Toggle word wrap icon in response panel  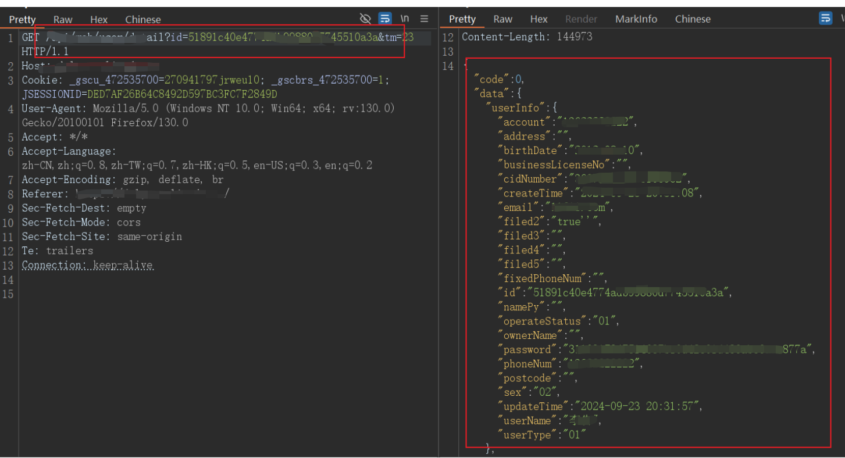coord(826,18)
